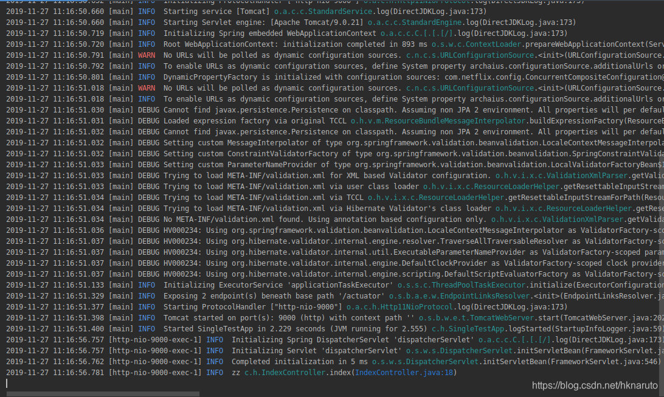664x397 pixels.
Task: Open DispatcherServlet link in 'Completed initialization in 5 ms' line
Action: click(425, 362)
